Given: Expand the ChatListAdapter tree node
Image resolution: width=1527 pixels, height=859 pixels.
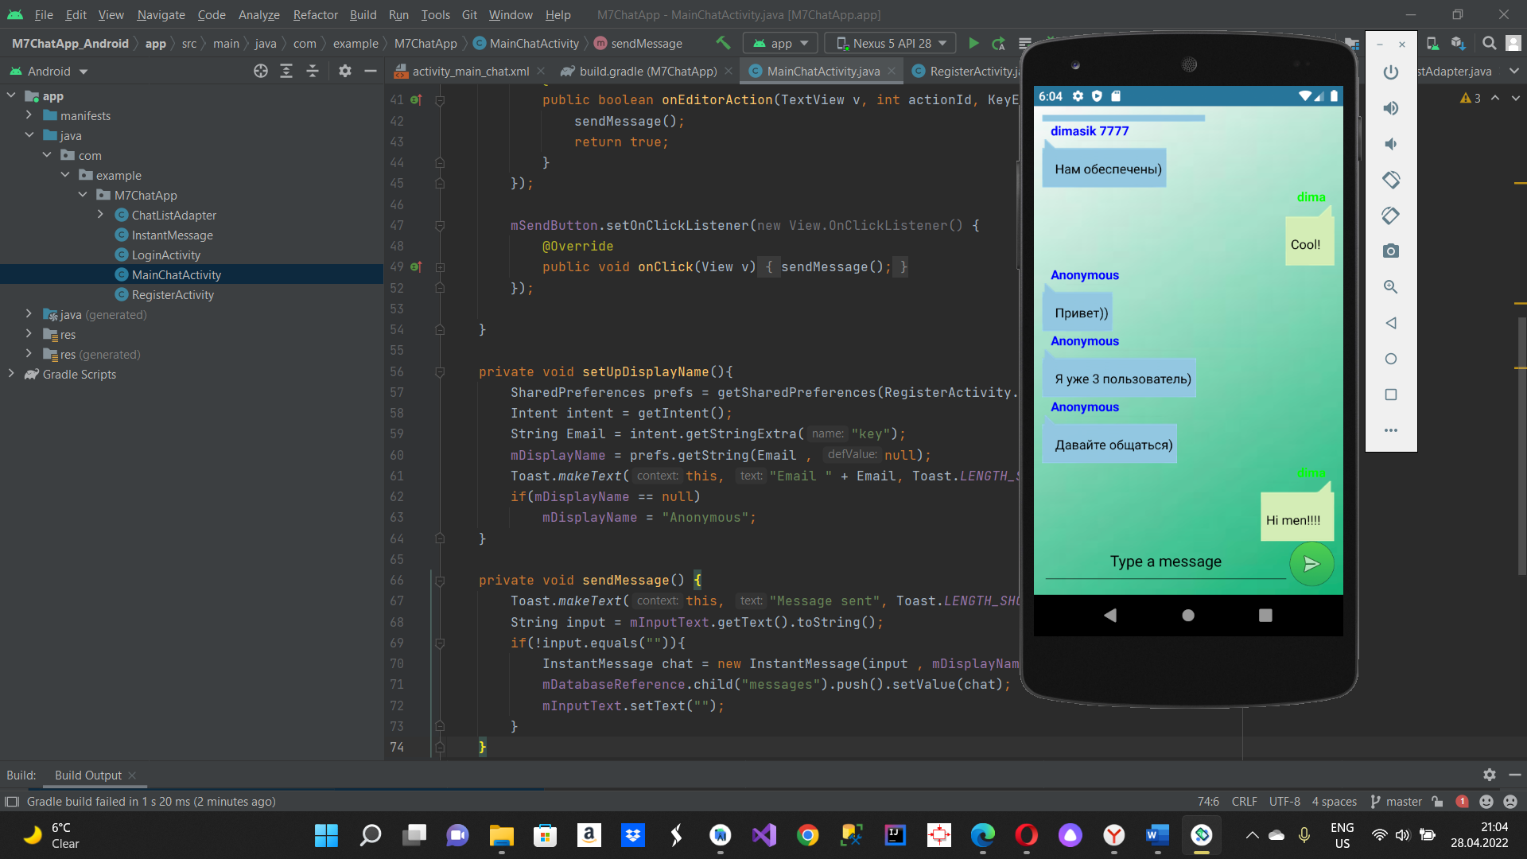Looking at the screenshot, I should pyautogui.click(x=100, y=215).
